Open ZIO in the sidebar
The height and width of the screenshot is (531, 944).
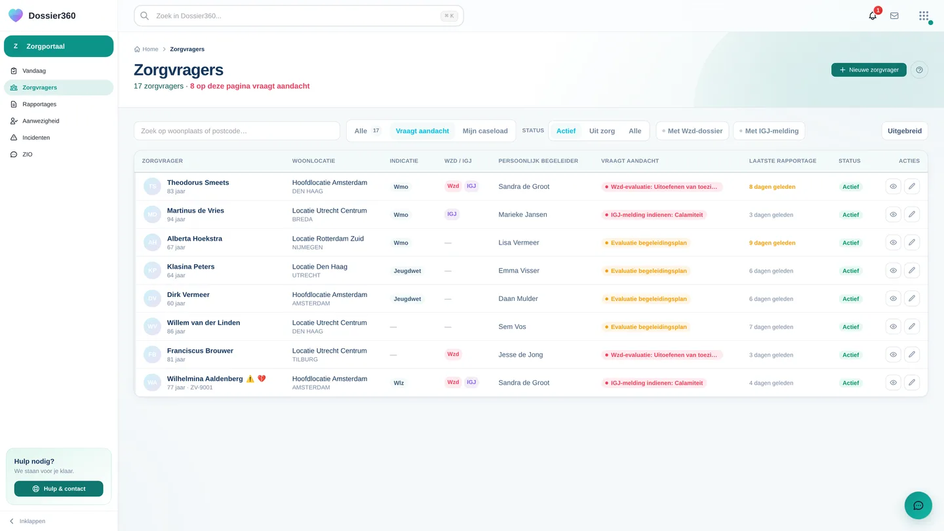point(59,155)
